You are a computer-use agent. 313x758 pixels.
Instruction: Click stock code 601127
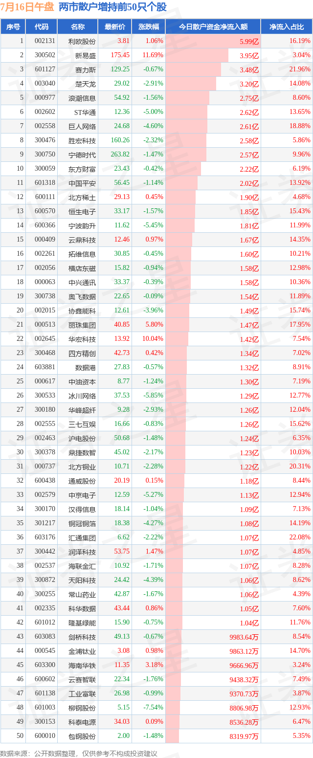[x=45, y=69]
